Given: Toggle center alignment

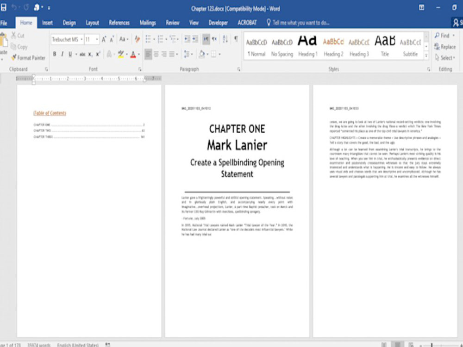Looking at the screenshot, I should (156, 54).
